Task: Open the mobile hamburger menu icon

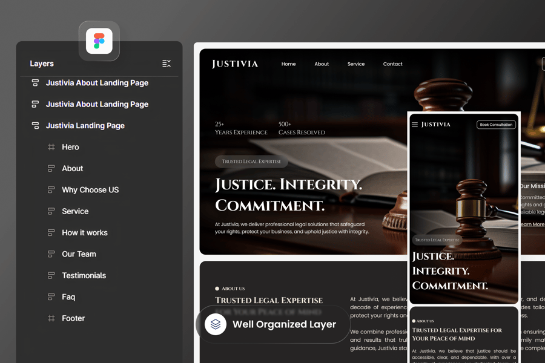Action: pyautogui.click(x=415, y=125)
